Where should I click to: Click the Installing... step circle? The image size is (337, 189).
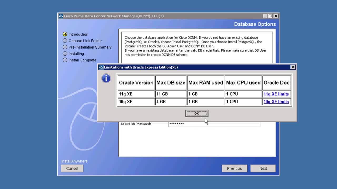click(x=65, y=54)
